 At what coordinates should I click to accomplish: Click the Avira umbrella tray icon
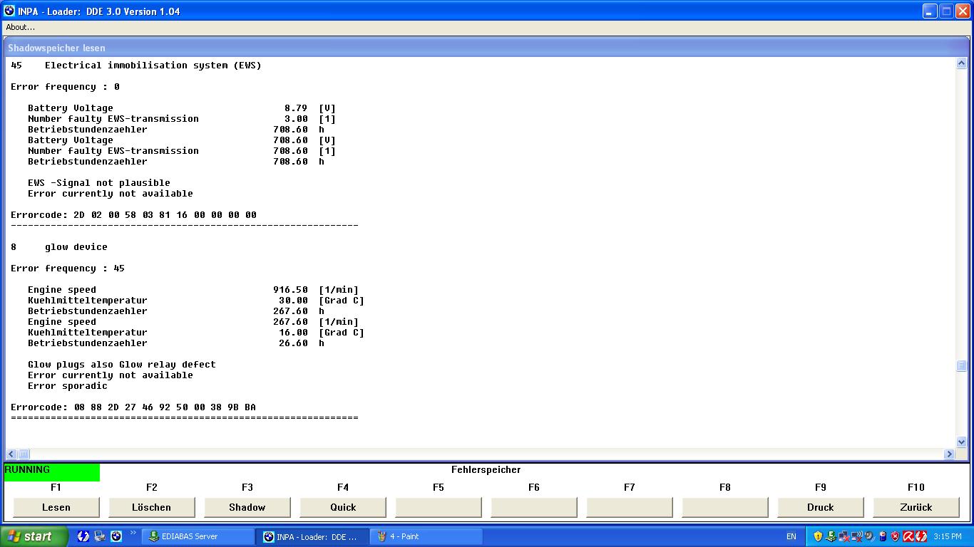908,536
